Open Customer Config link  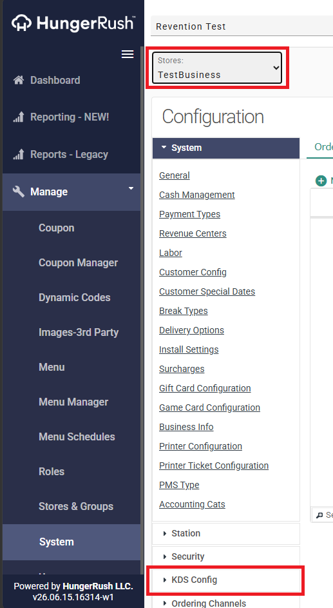(x=193, y=273)
